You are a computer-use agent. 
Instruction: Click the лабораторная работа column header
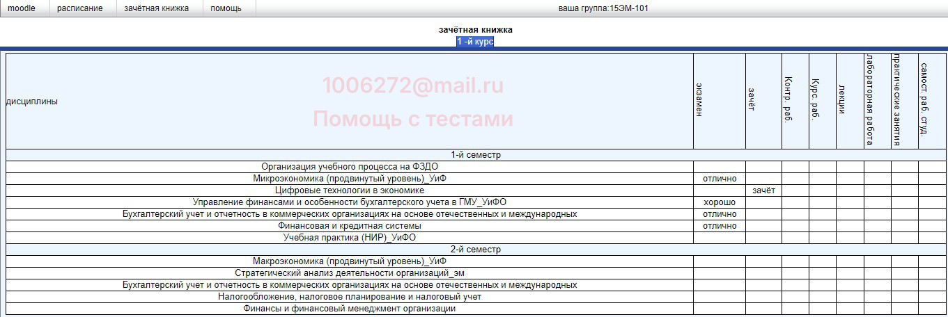pyautogui.click(x=869, y=101)
